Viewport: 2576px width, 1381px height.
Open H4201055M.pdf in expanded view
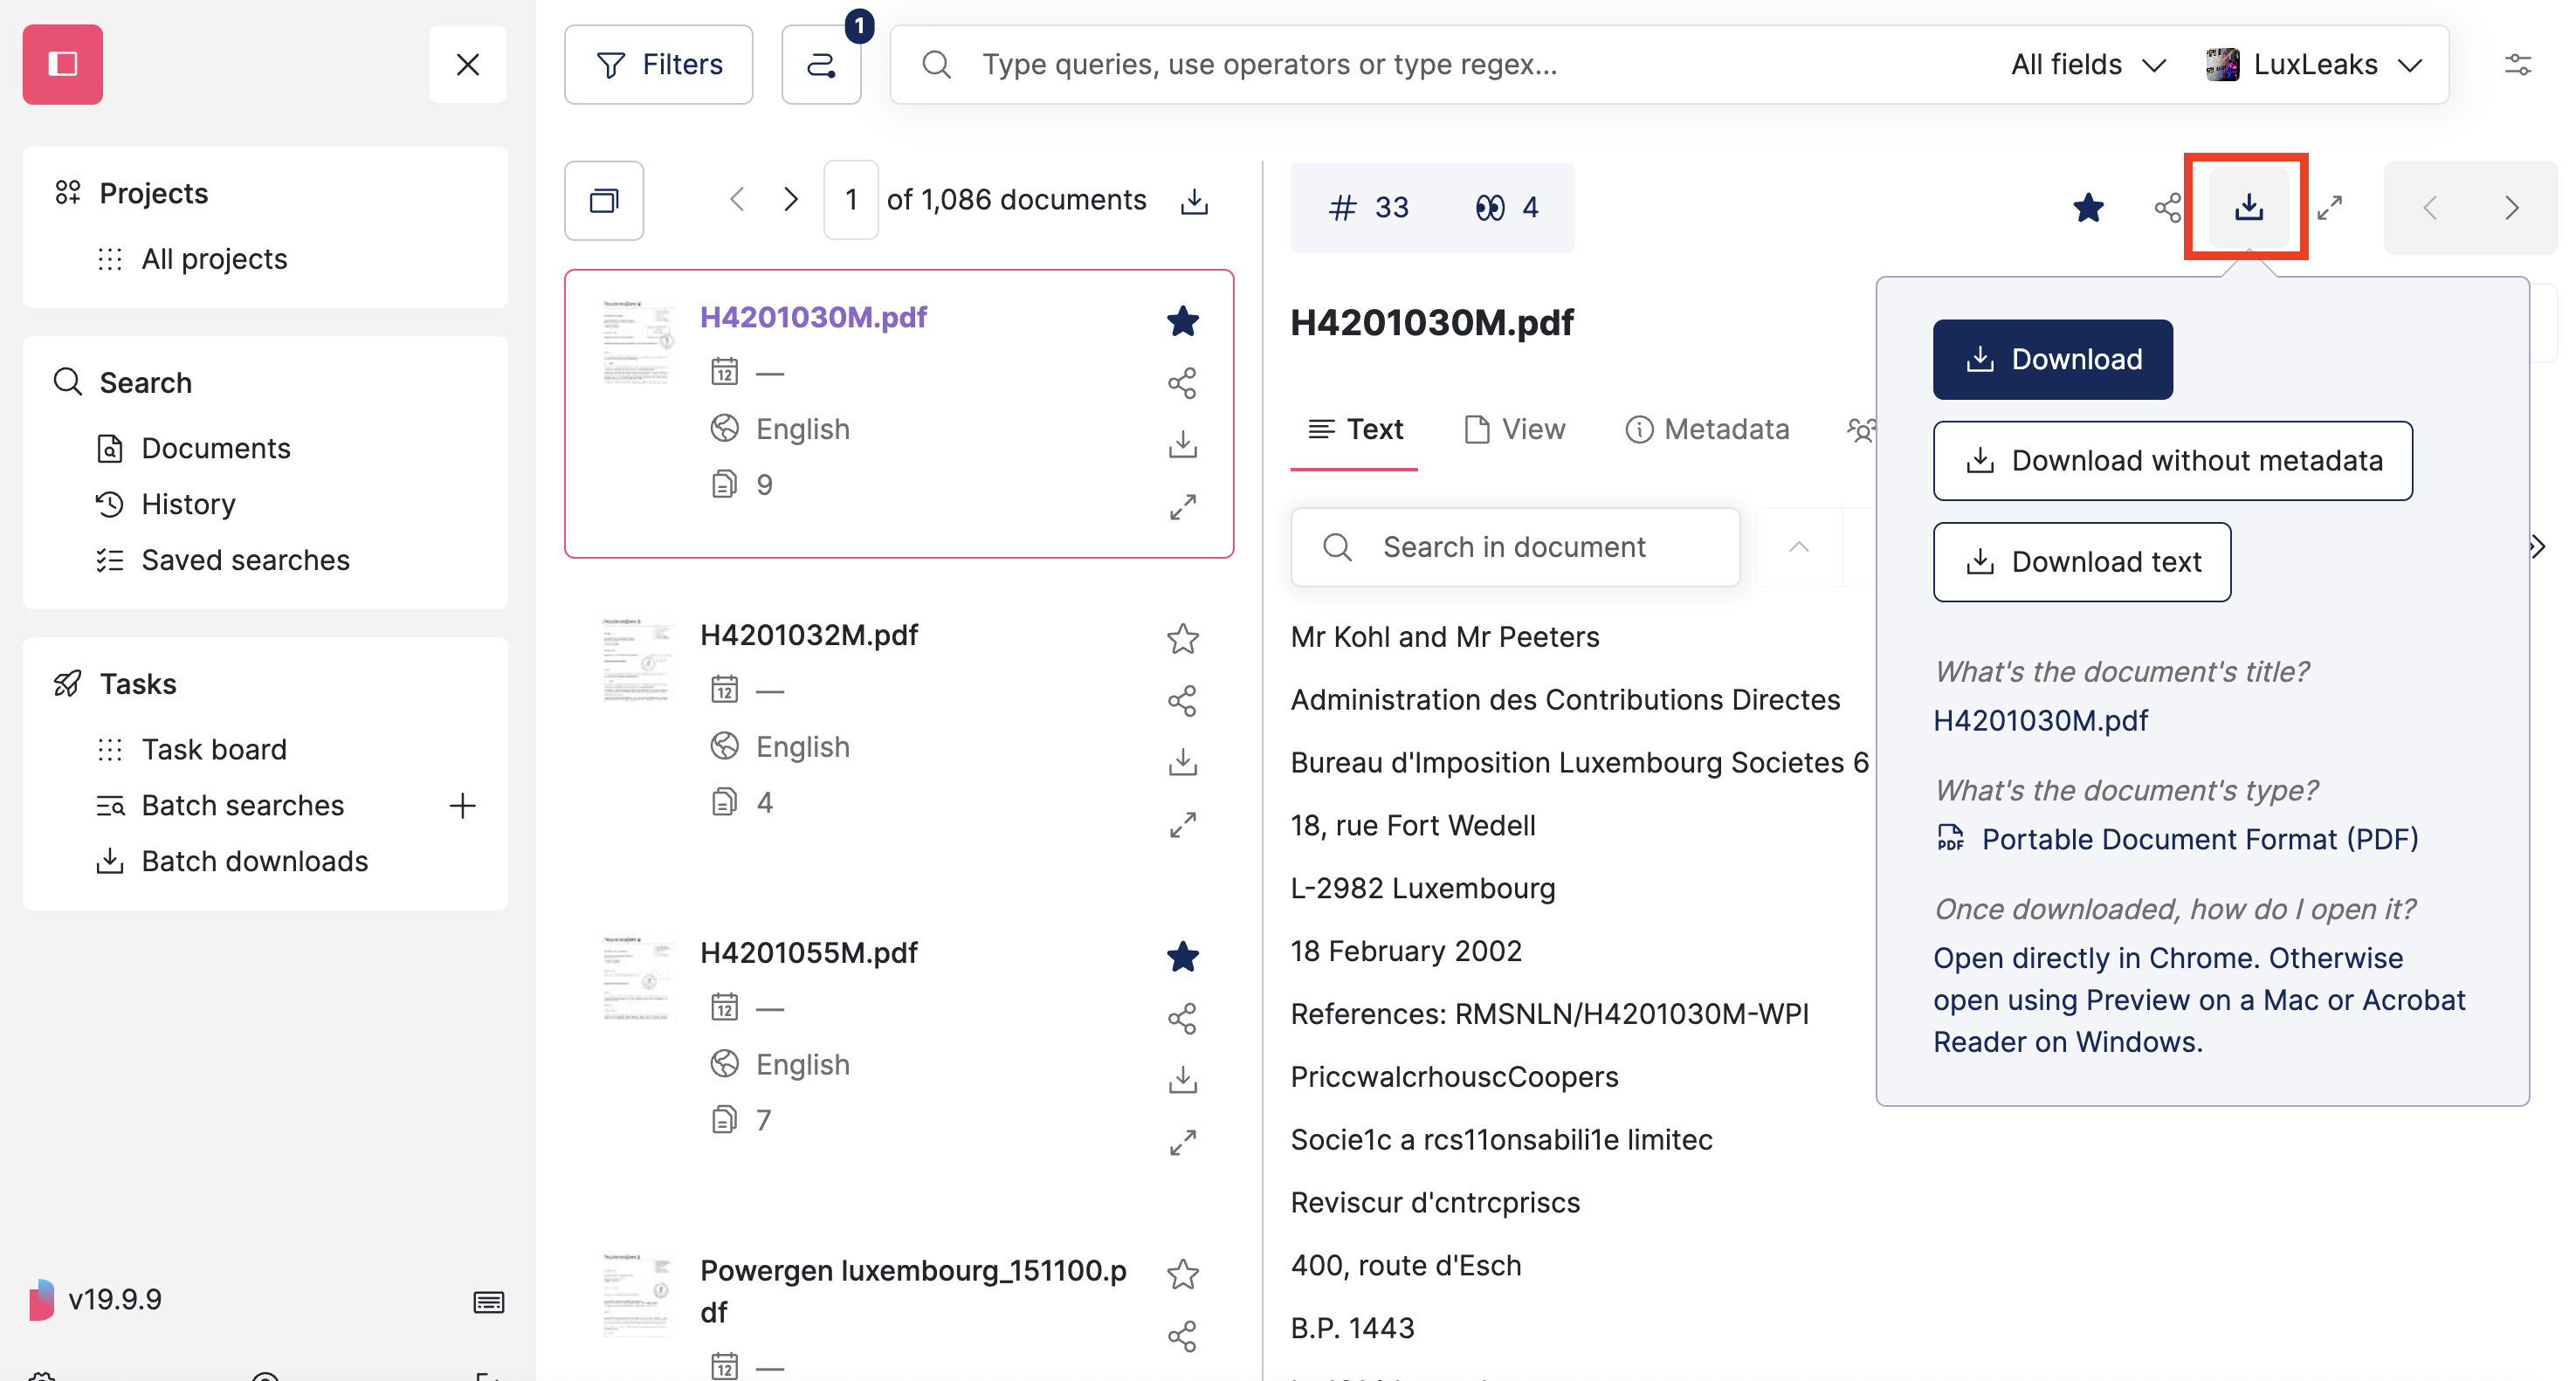click(x=1183, y=1141)
